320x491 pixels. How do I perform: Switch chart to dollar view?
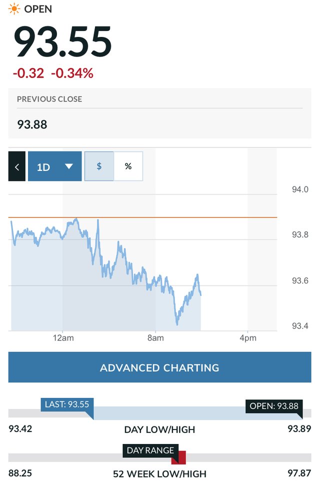pos(99,166)
